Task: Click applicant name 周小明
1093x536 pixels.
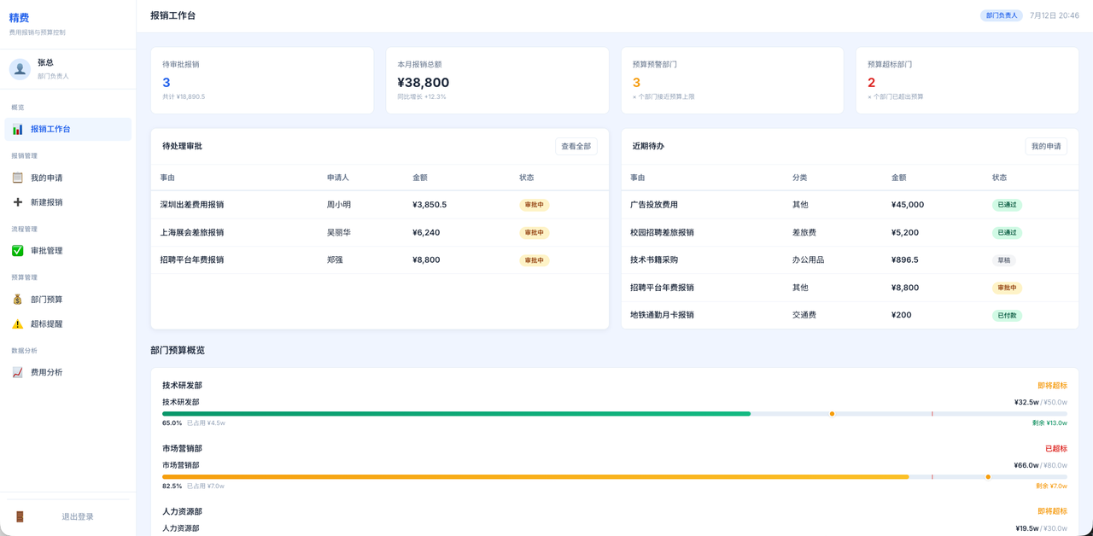Action: [x=339, y=205]
